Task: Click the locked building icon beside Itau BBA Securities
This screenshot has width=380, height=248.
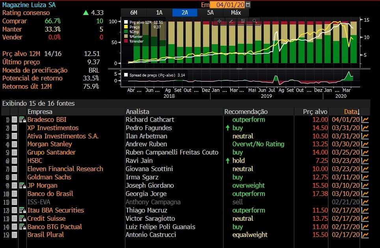Action: coord(22,210)
